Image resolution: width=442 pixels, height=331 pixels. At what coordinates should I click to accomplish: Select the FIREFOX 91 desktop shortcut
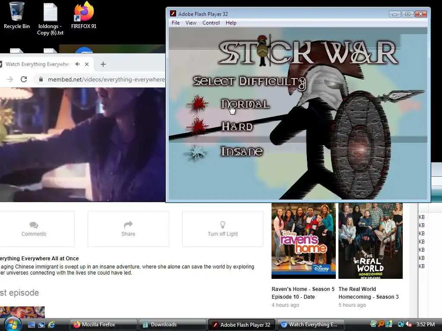click(84, 16)
